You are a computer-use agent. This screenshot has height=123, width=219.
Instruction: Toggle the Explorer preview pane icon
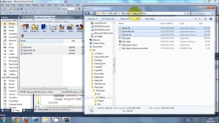205,19
